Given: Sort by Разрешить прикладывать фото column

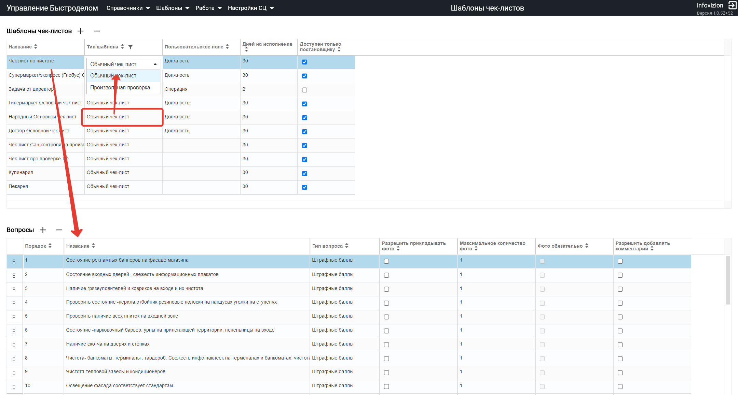Looking at the screenshot, I should 398,249.
